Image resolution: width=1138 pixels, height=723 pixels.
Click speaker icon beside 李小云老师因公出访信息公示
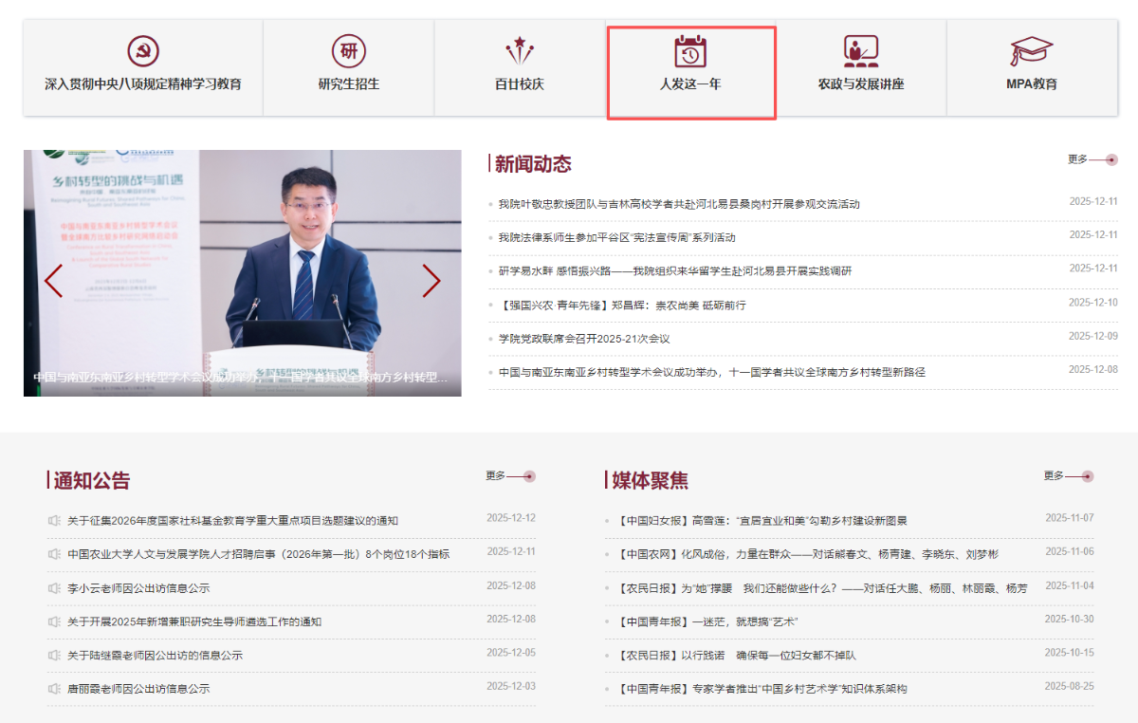54,588
